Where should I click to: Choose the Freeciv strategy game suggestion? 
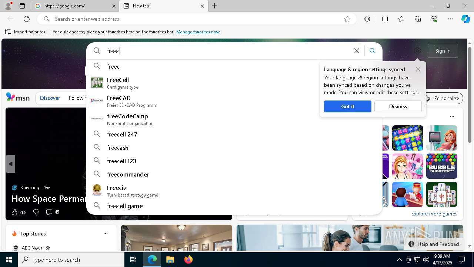(234, 191)
